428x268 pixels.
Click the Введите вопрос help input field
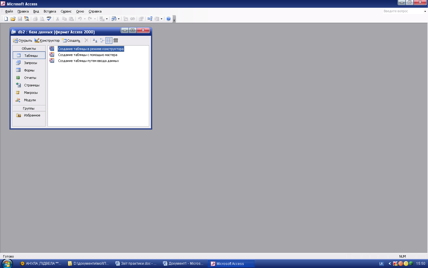(x=403, y=11)
